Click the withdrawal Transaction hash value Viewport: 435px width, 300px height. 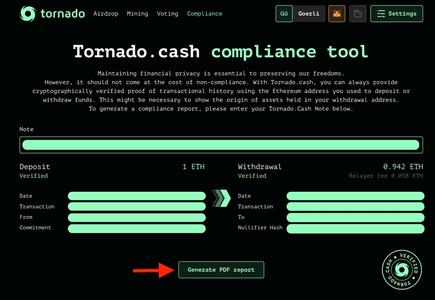[x=355, y=207]
